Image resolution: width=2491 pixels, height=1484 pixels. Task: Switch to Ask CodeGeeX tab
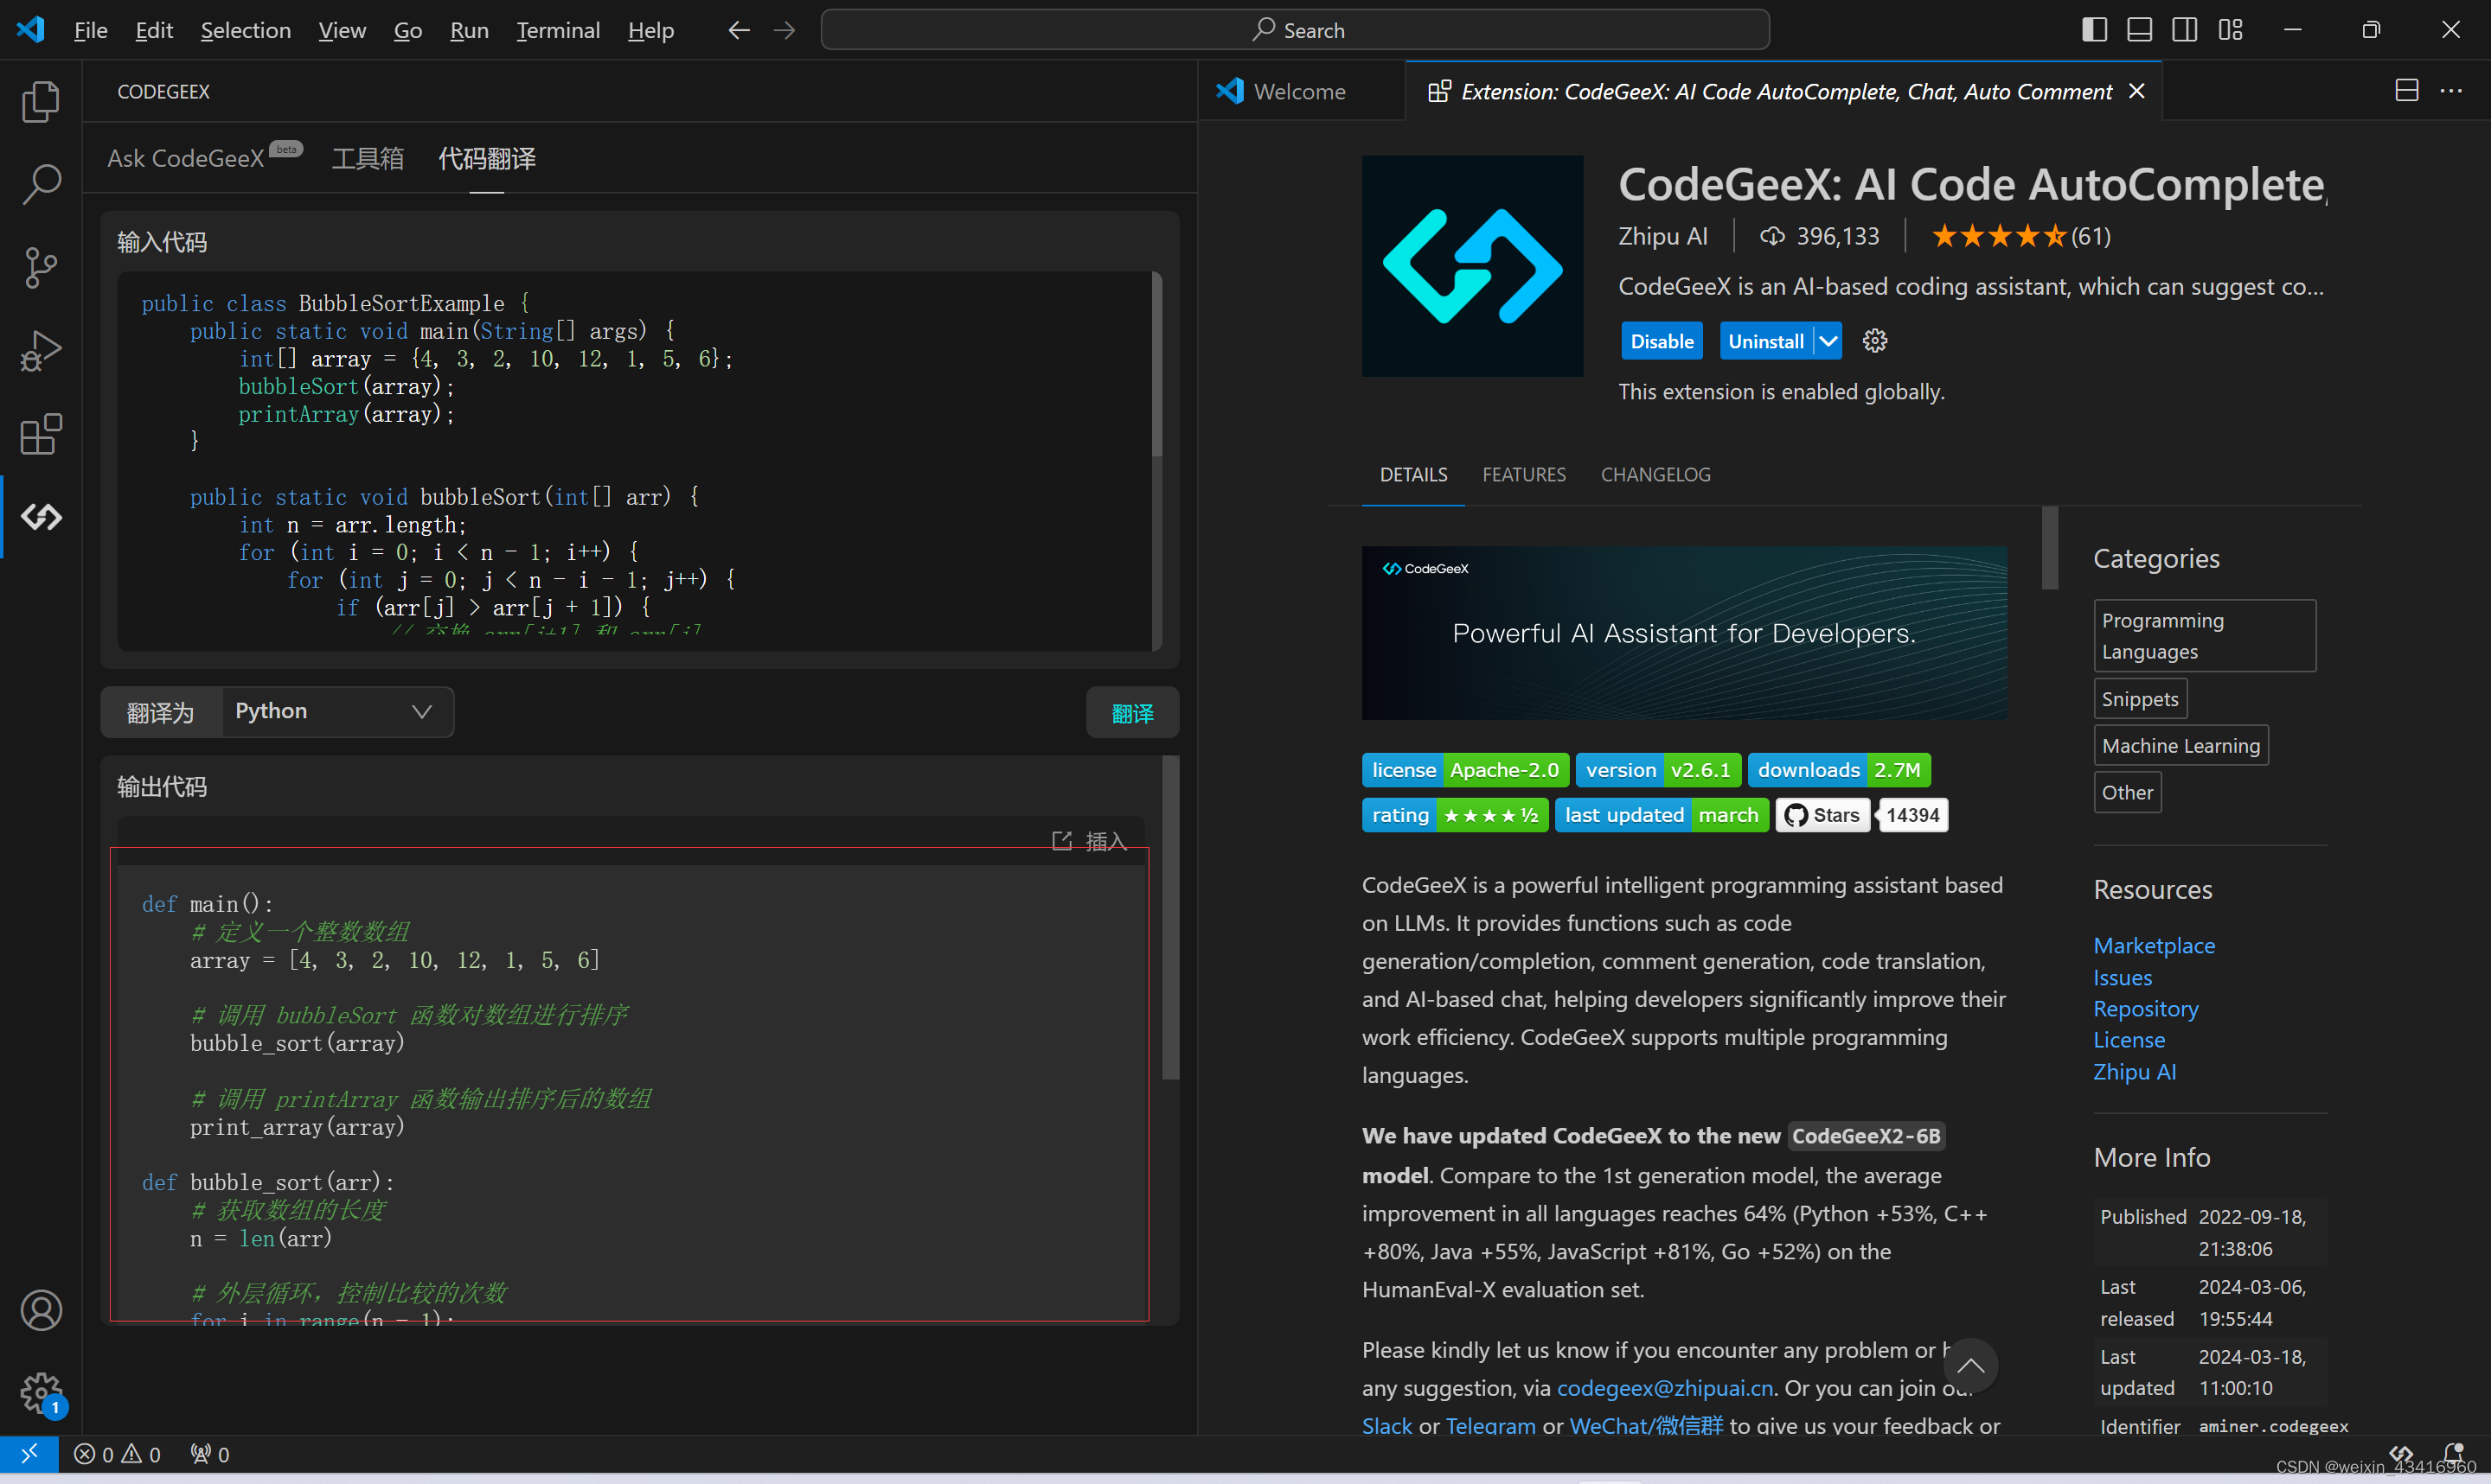click(203, 158)
